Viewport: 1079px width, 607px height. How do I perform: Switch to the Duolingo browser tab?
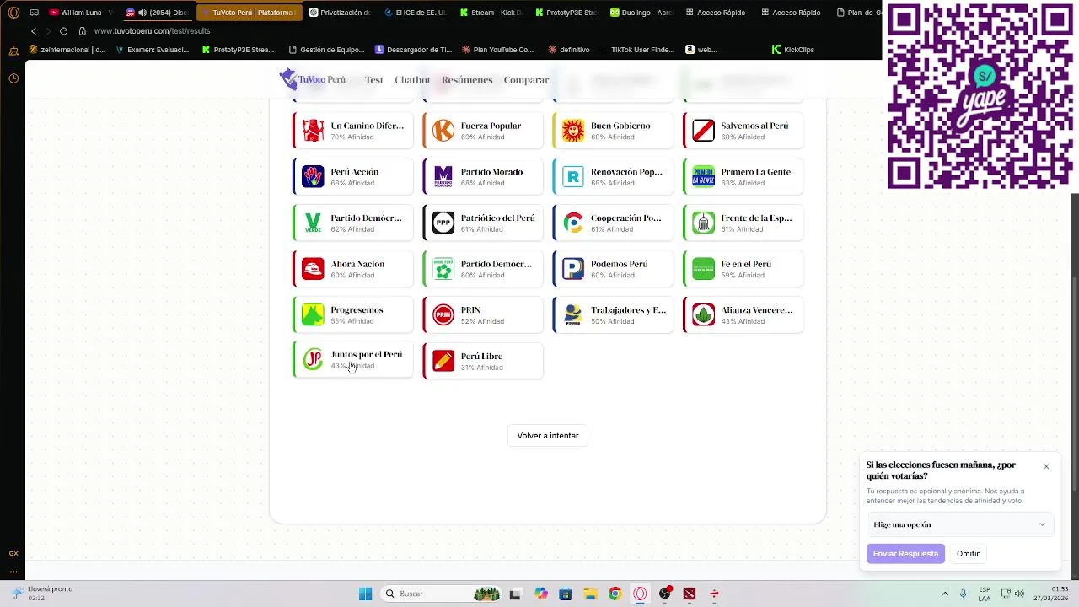[641, 13]
